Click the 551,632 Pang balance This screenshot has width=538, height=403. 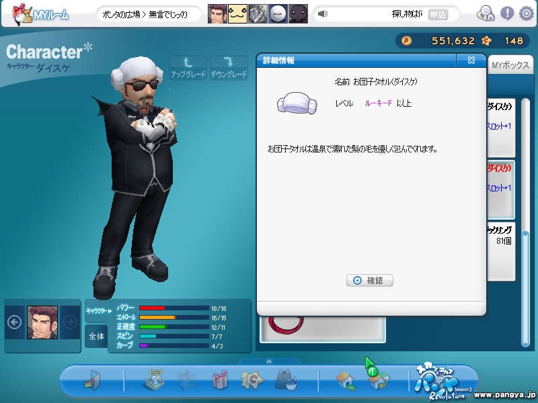(x=453, y=41)
